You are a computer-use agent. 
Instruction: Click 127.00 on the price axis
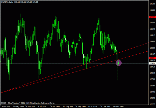point(153,79)
